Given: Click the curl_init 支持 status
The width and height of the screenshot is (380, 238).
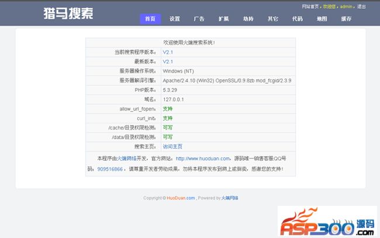Looking at the screenshot, I should [167, 119].
